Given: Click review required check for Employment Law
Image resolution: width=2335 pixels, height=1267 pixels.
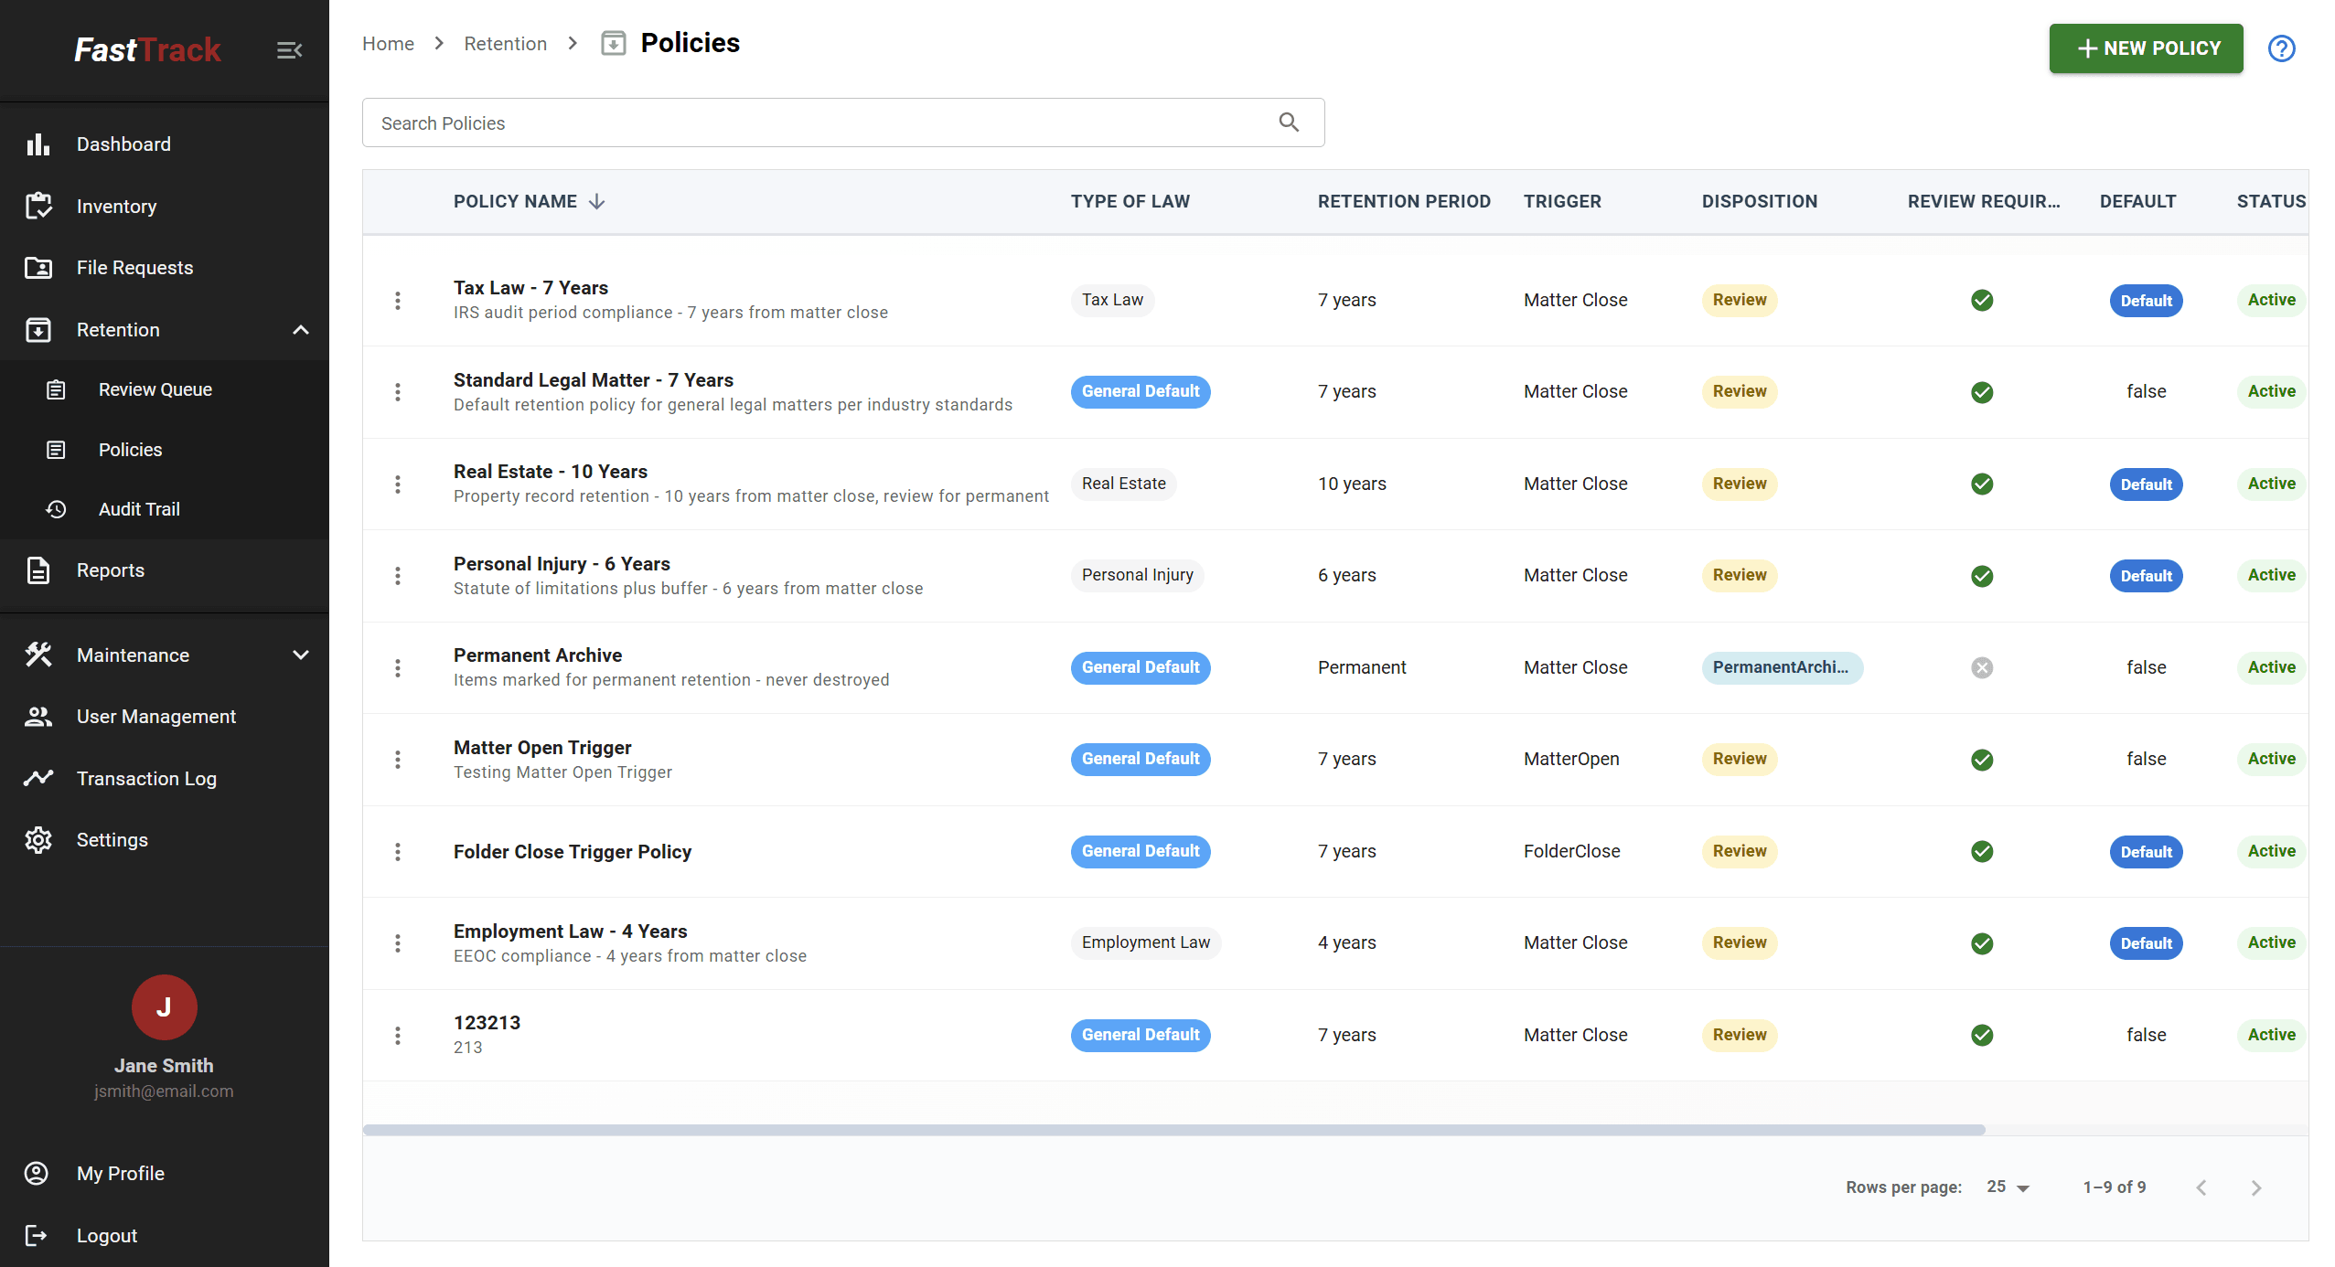Looking at the screenshot, I should [x=1982, y=943].
